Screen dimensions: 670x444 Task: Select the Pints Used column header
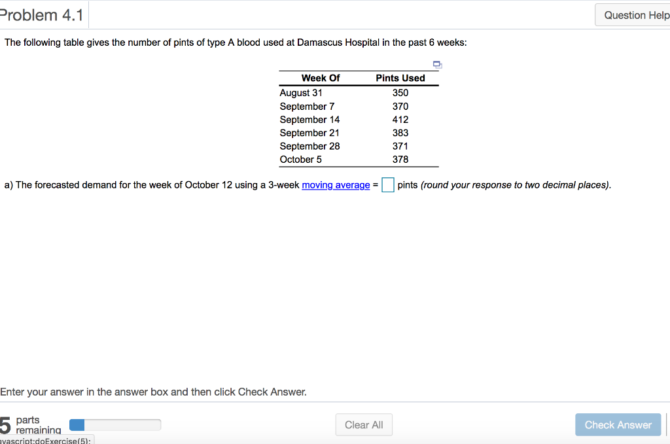tap(400, 78)
